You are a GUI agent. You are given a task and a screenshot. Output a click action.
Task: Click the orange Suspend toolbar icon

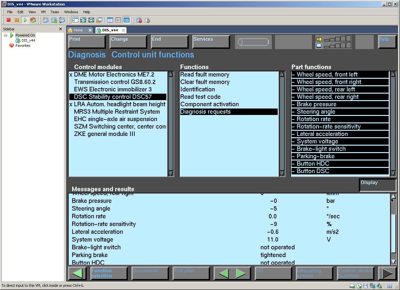click(x=17, y=20)
